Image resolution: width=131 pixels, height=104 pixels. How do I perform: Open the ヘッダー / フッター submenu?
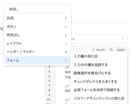pos(37,52)
